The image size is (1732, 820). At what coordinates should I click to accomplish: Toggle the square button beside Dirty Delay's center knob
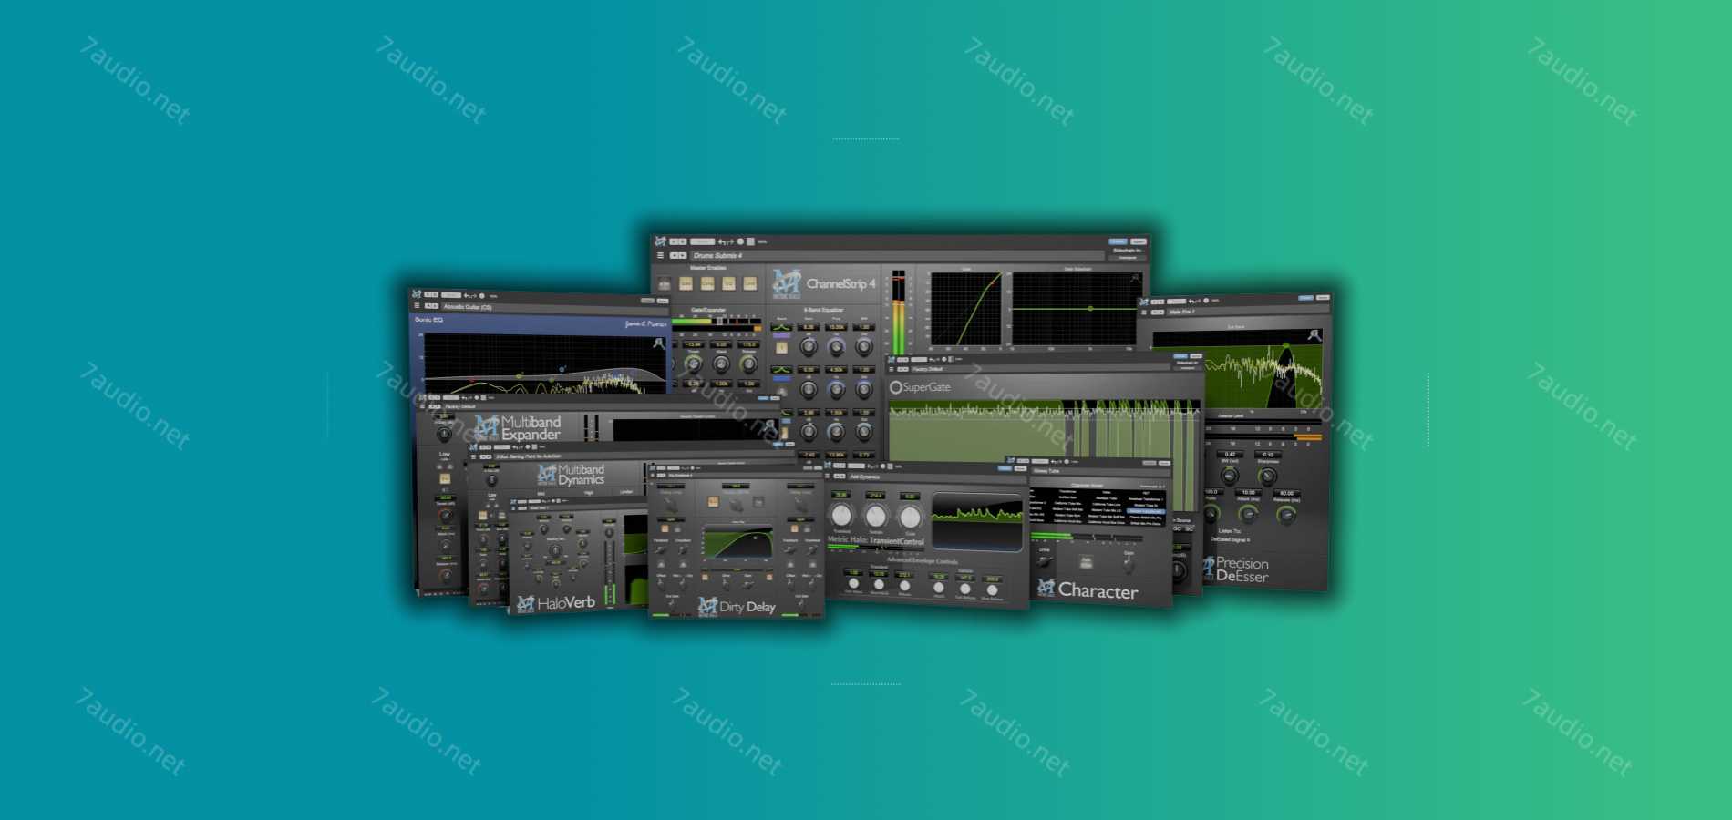[758, 501]
